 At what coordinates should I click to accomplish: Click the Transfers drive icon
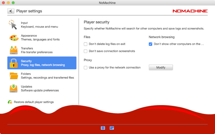[14, 50]
